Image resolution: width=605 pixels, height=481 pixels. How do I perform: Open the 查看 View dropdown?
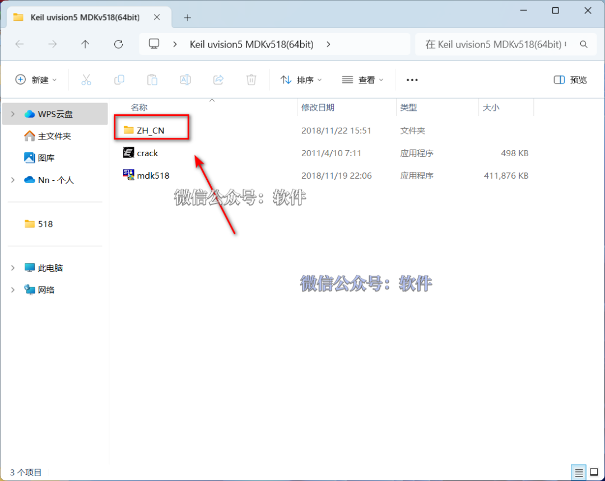click(362, 80)
